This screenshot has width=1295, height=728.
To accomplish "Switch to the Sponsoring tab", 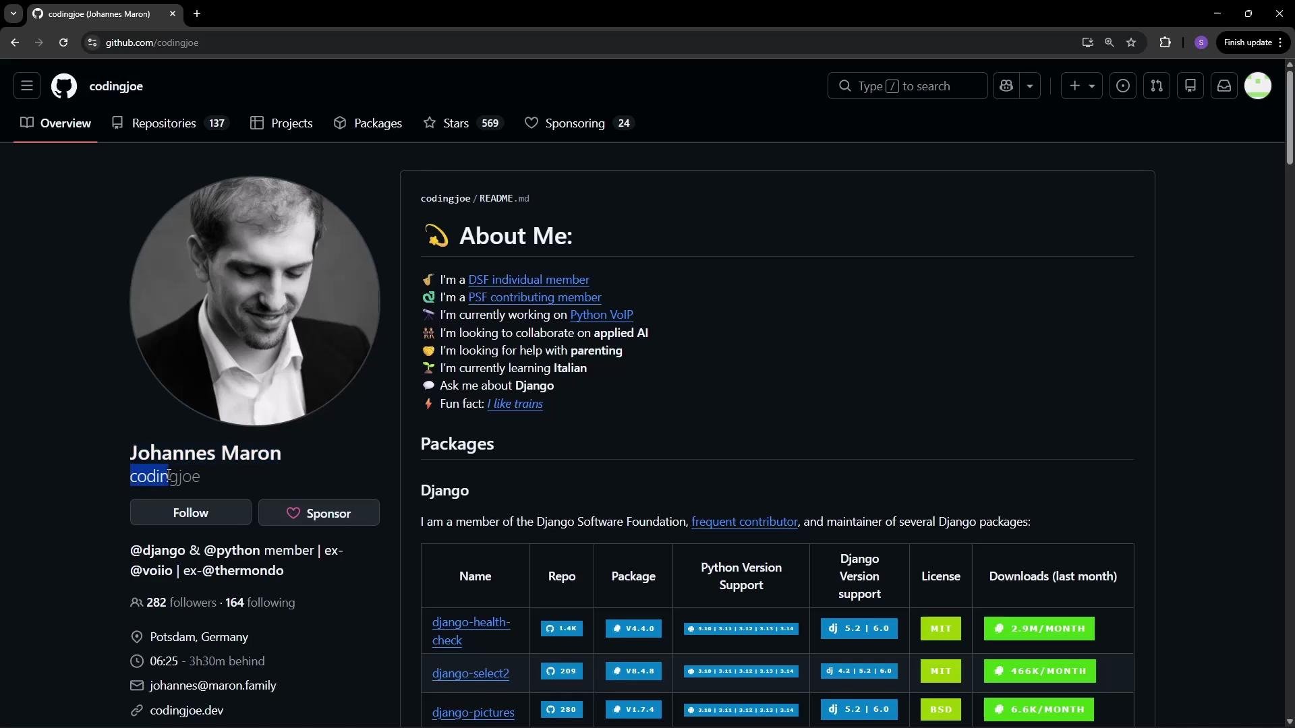I will [x=580, y=123].
